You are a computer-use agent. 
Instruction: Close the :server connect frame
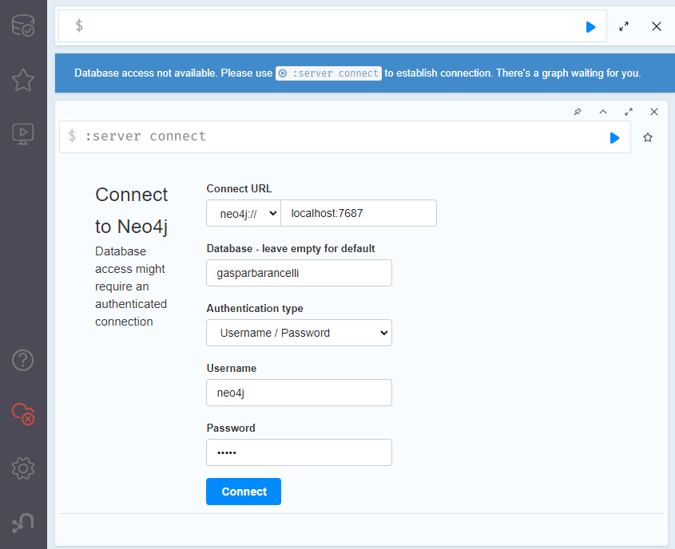click(654, 112)
